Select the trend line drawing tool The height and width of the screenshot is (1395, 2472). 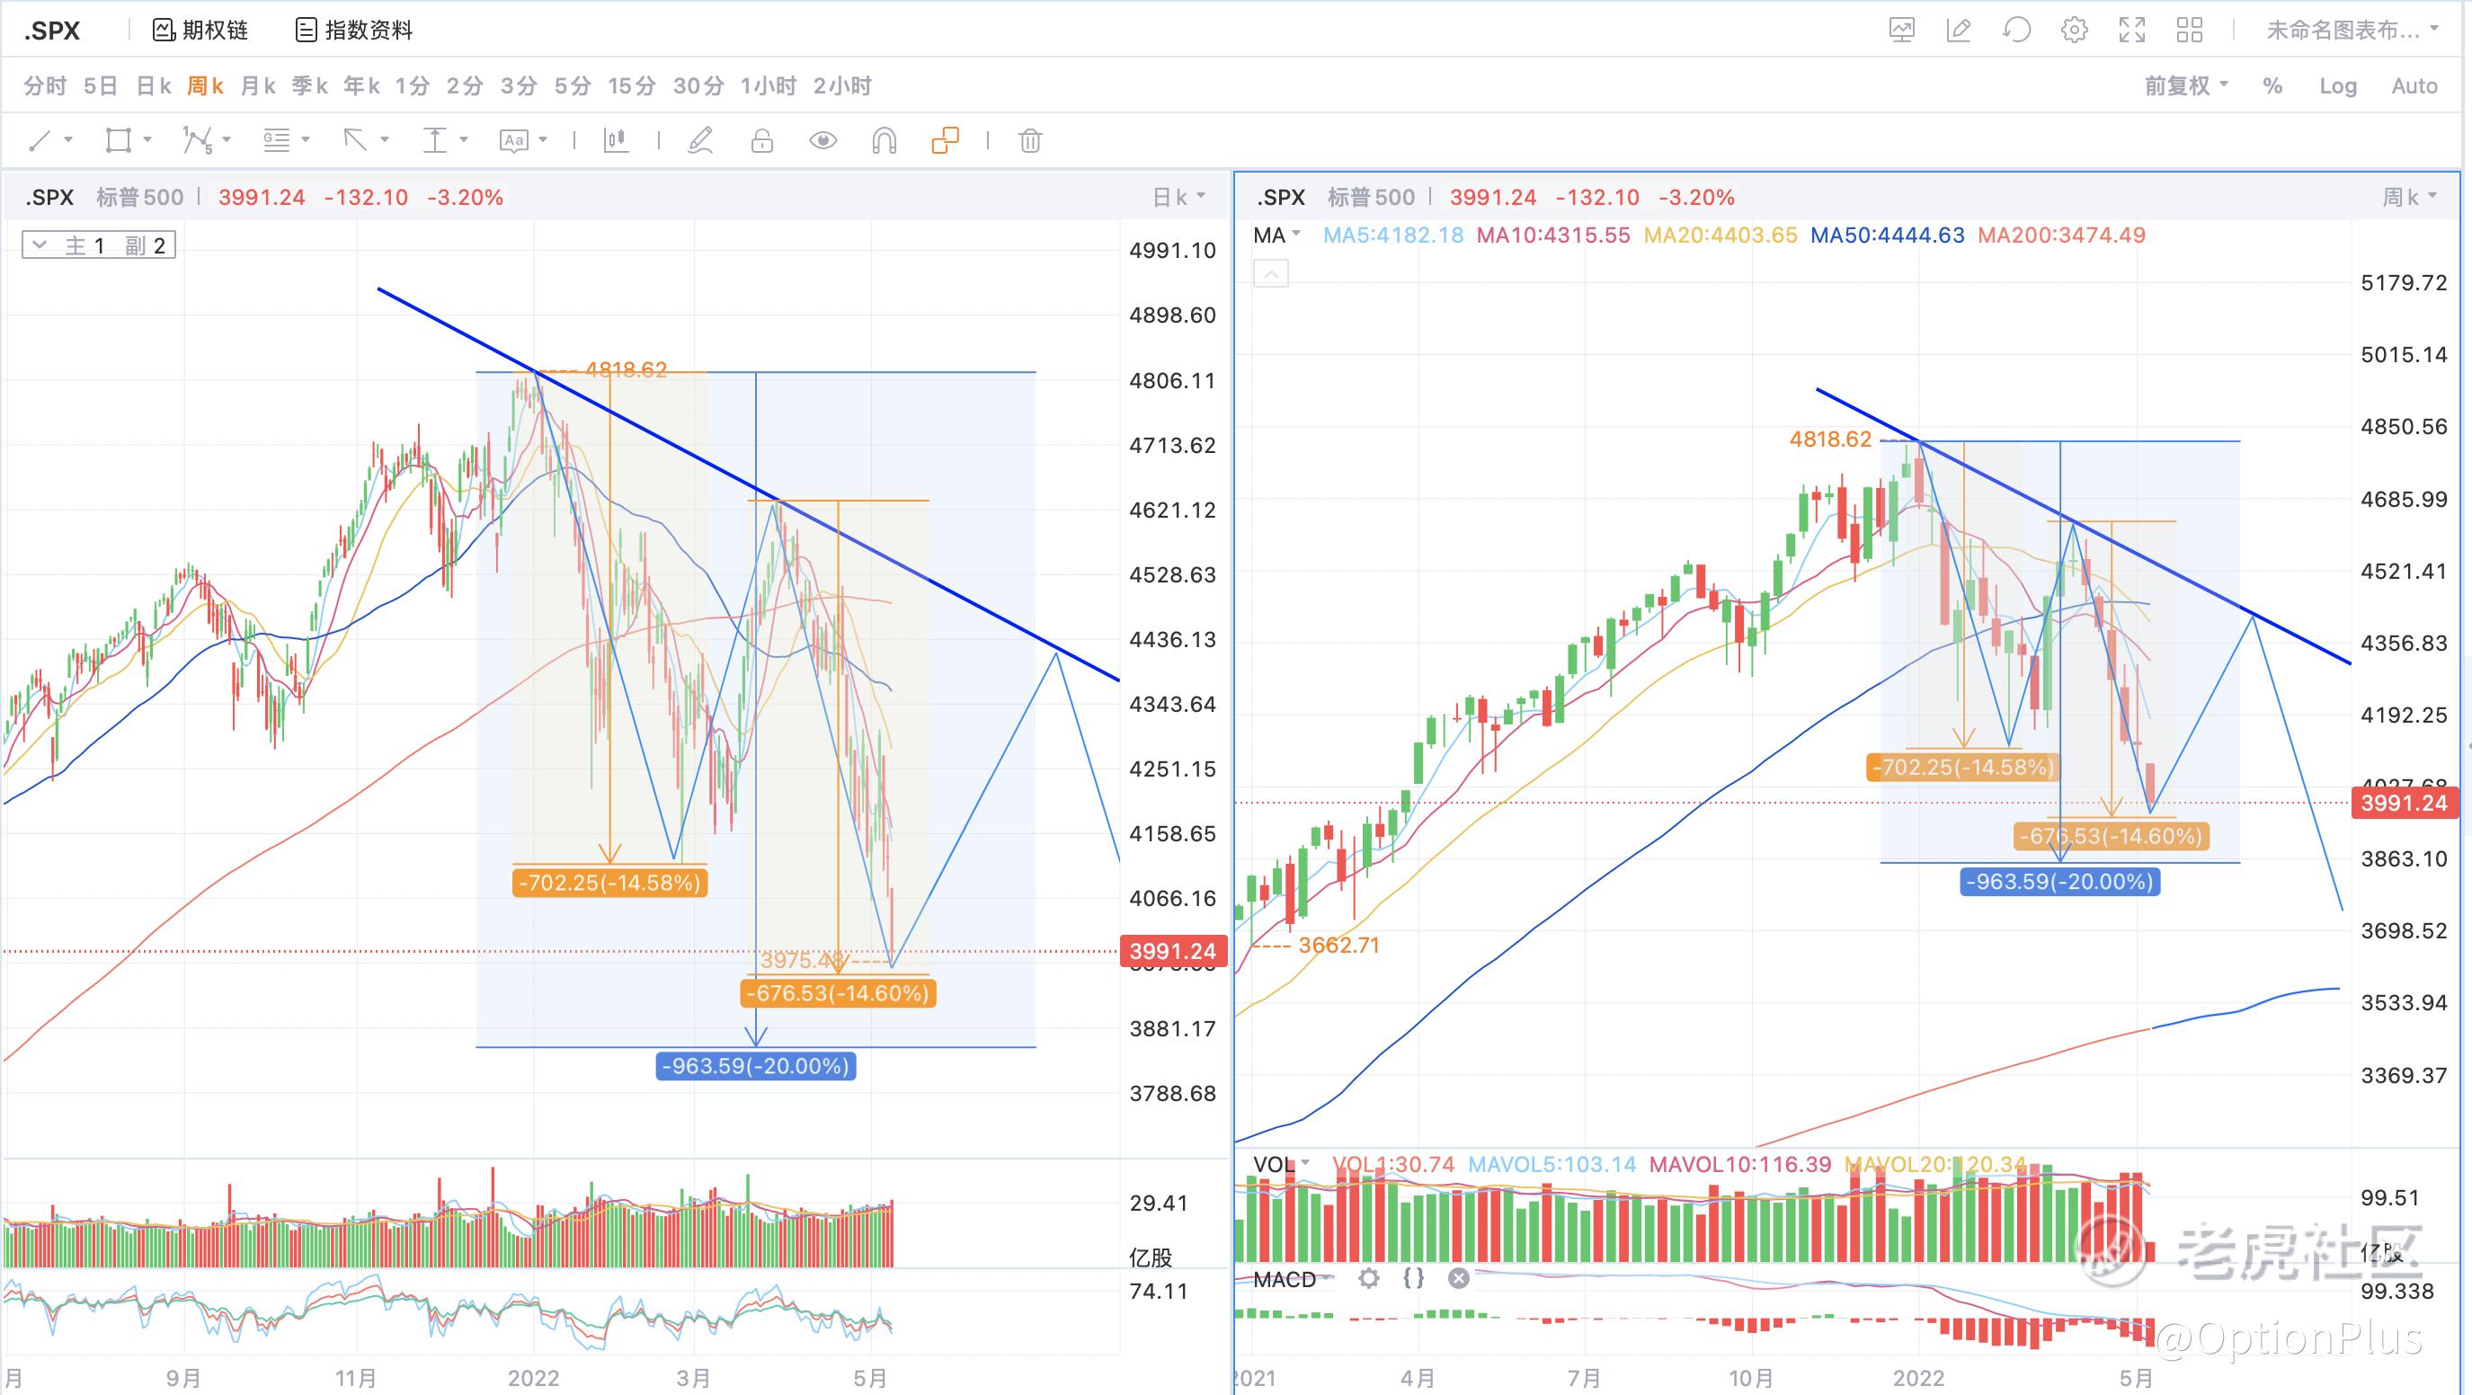[x=40, y=141]
